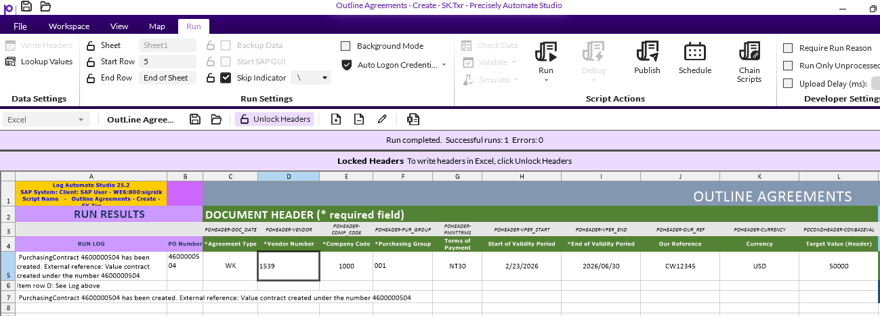Screen dimensions: 880x316
Task: Select Purchasing Group cell 001
Action: (402, 266)
